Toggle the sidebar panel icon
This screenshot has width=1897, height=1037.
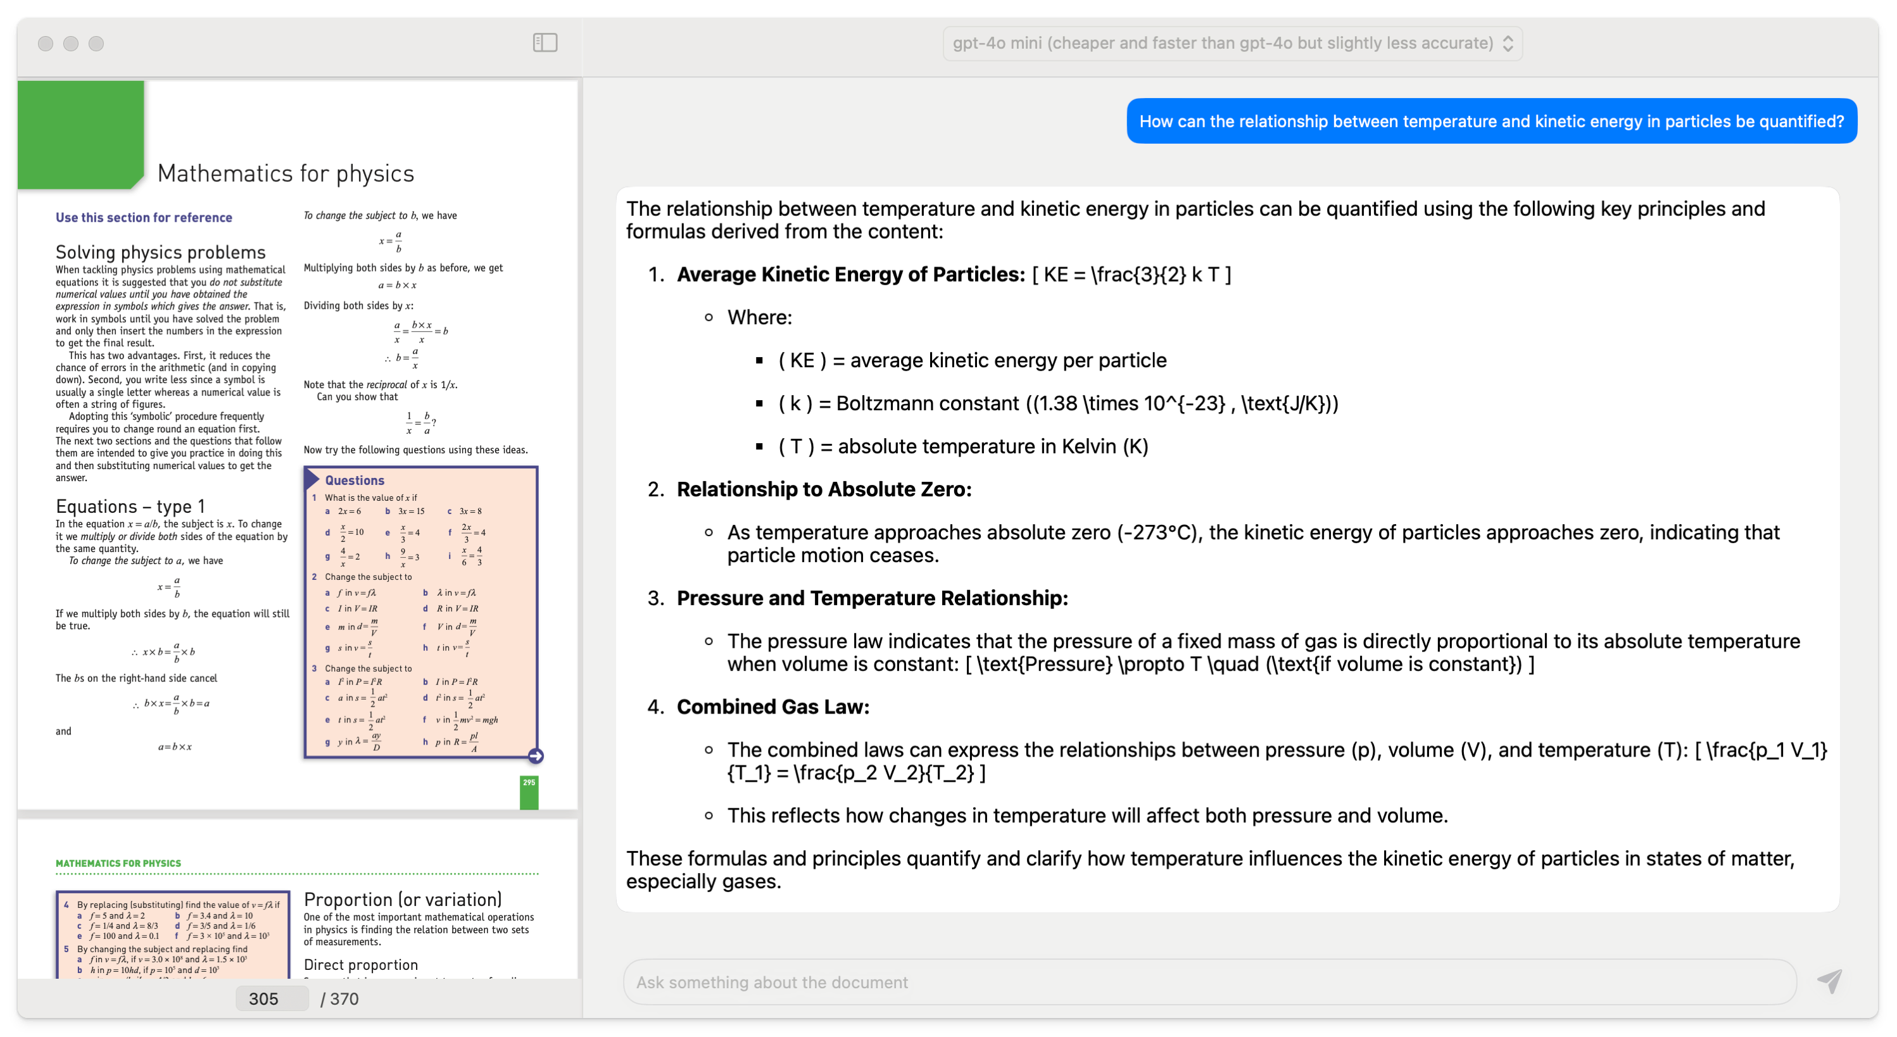click(545, 42)
